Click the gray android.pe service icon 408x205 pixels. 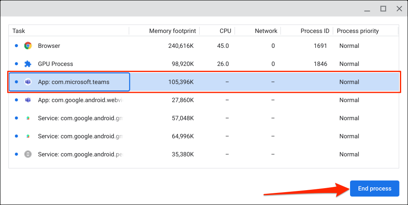(28, 154)
